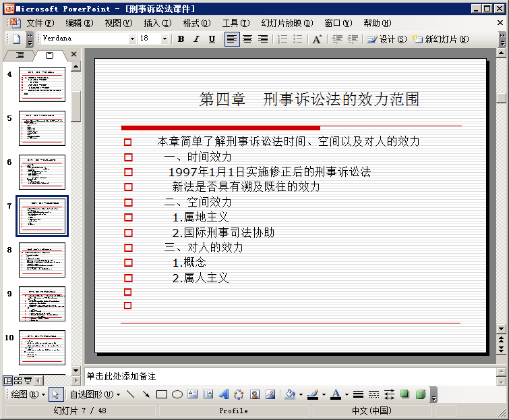Screen dimensions: 509x420
Task: Switch to the Outline tab
Action: click(x=20, y=55)
